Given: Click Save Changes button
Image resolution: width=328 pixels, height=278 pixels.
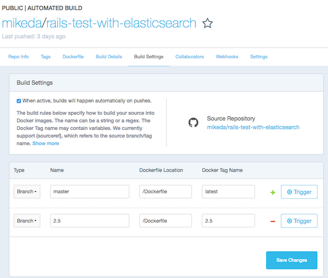Looking at the screenshot, I should [291, 260].
